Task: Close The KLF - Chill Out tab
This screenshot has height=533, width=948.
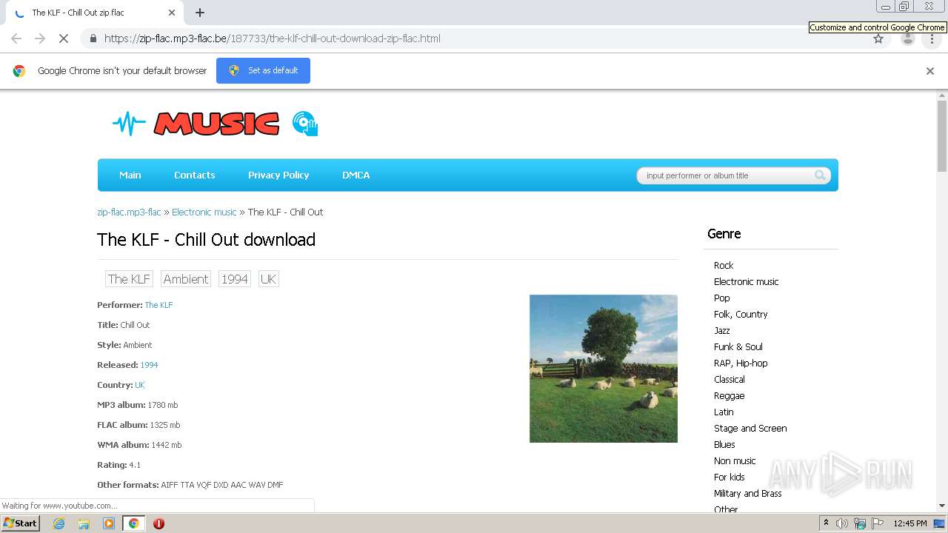Action: pos(172,13)
